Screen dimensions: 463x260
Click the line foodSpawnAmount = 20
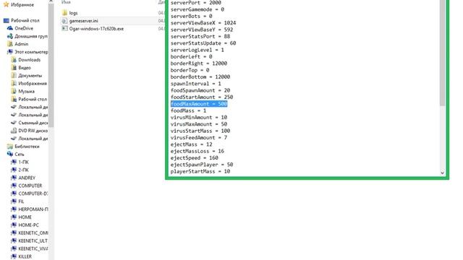200,90
